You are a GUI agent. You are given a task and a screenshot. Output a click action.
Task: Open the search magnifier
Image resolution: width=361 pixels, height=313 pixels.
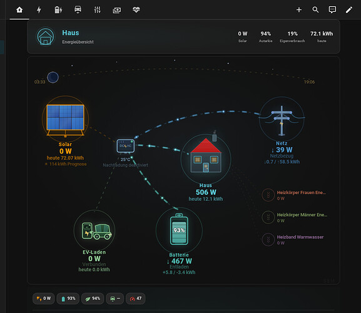(x=315, y=9)
